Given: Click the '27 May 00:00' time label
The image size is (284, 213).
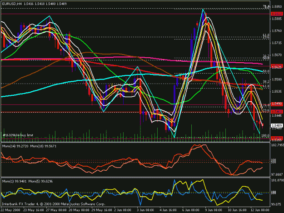Looking at the screenshot, I should pos(56,210).
